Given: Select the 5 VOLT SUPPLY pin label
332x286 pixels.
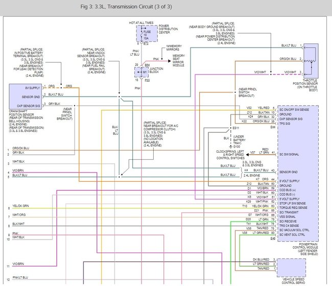Looking at the screenshot, I should [290, 199].
